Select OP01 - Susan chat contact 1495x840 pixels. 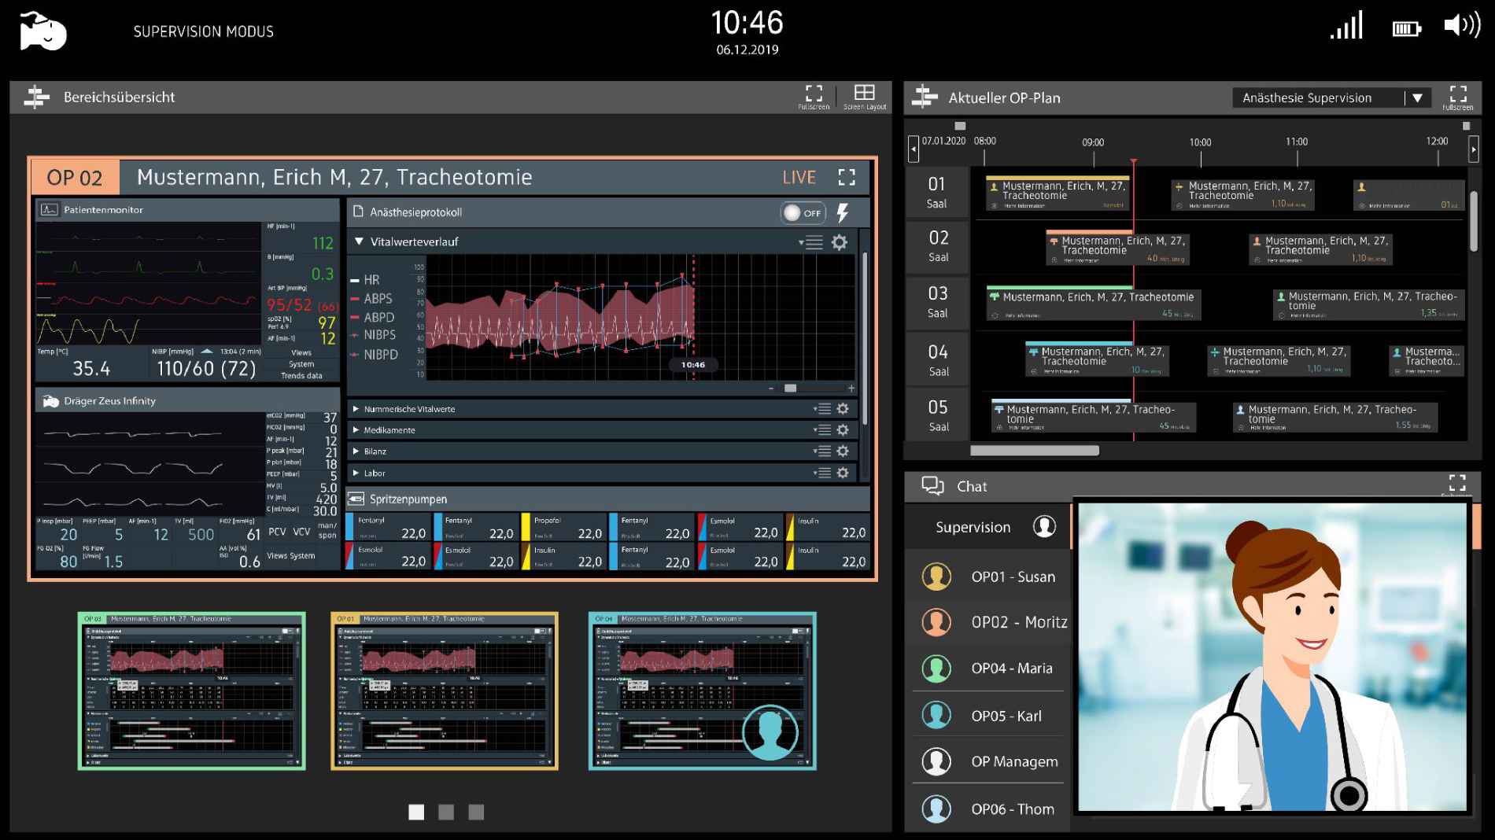coord(988,577)
